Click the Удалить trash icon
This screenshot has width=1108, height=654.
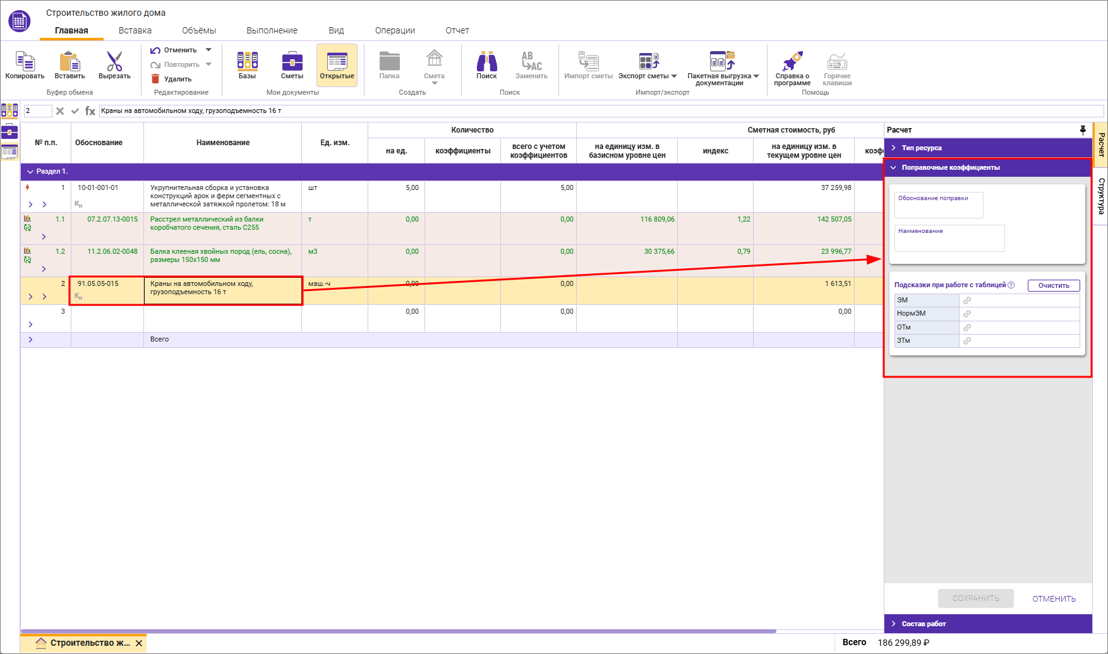[155, 79]
